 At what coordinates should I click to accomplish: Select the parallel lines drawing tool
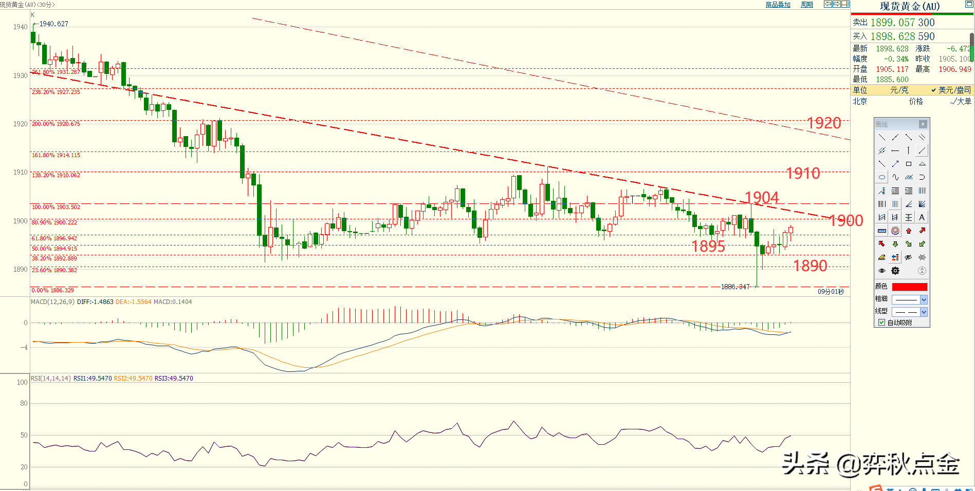point(922,137)
